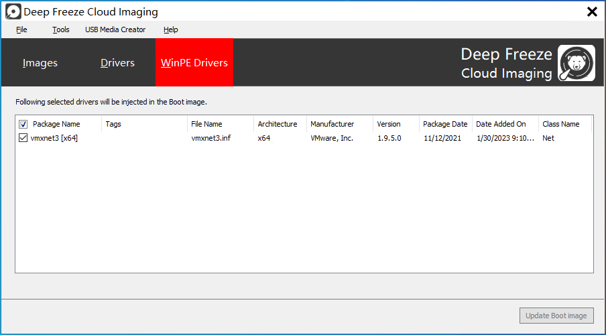Open the USB Media Creator menu
This screenshot has width=606, height=335.
115,29
